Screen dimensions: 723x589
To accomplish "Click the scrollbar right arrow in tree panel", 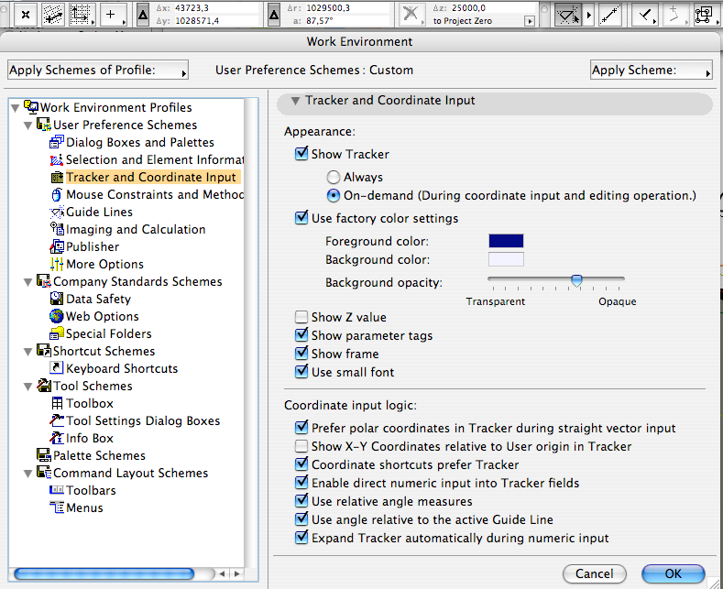I will click(237, 573).
